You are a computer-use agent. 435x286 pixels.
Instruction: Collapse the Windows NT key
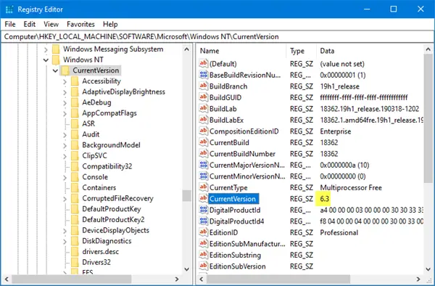(x=46, y=60)
